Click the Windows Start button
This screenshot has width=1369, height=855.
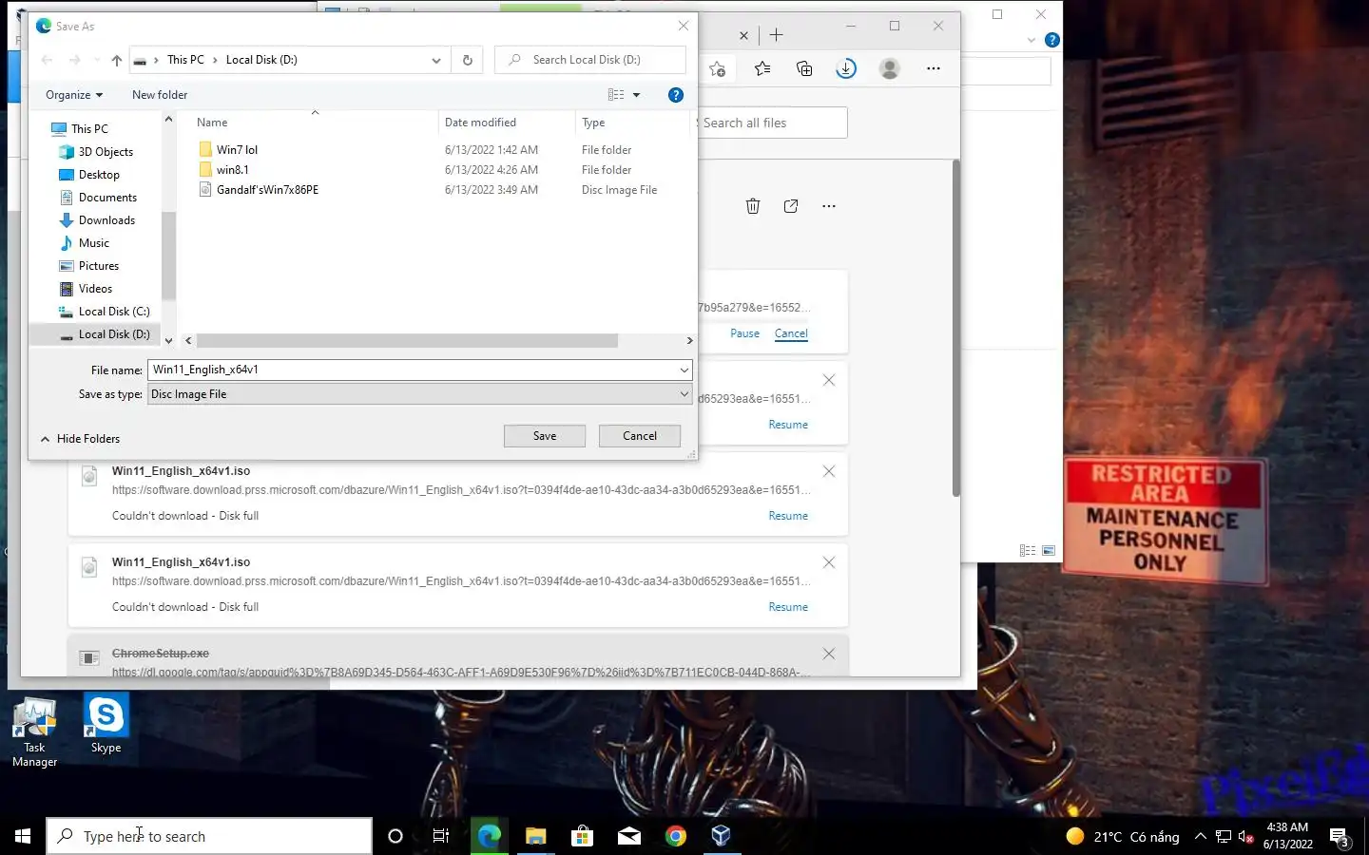pos(23,836)
